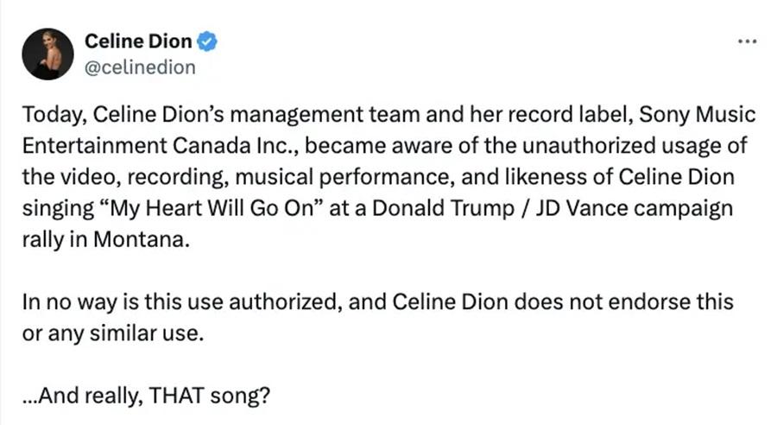Open the three-dot more options menu
Image resolution: width=777 pixels, height=425 pixels.
coord(747,41)
